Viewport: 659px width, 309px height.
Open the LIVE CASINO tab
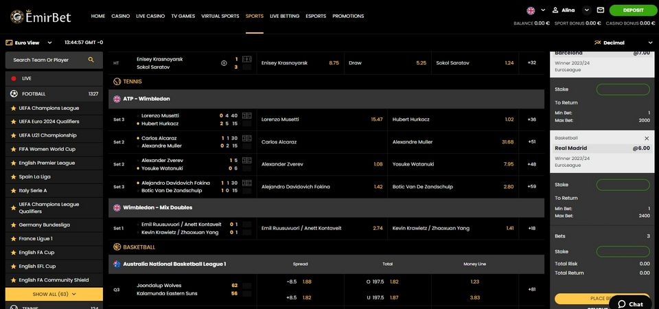pyautogui.click(x=150, y=16)
